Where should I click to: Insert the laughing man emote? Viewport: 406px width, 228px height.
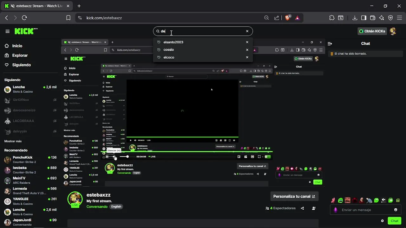347,200
